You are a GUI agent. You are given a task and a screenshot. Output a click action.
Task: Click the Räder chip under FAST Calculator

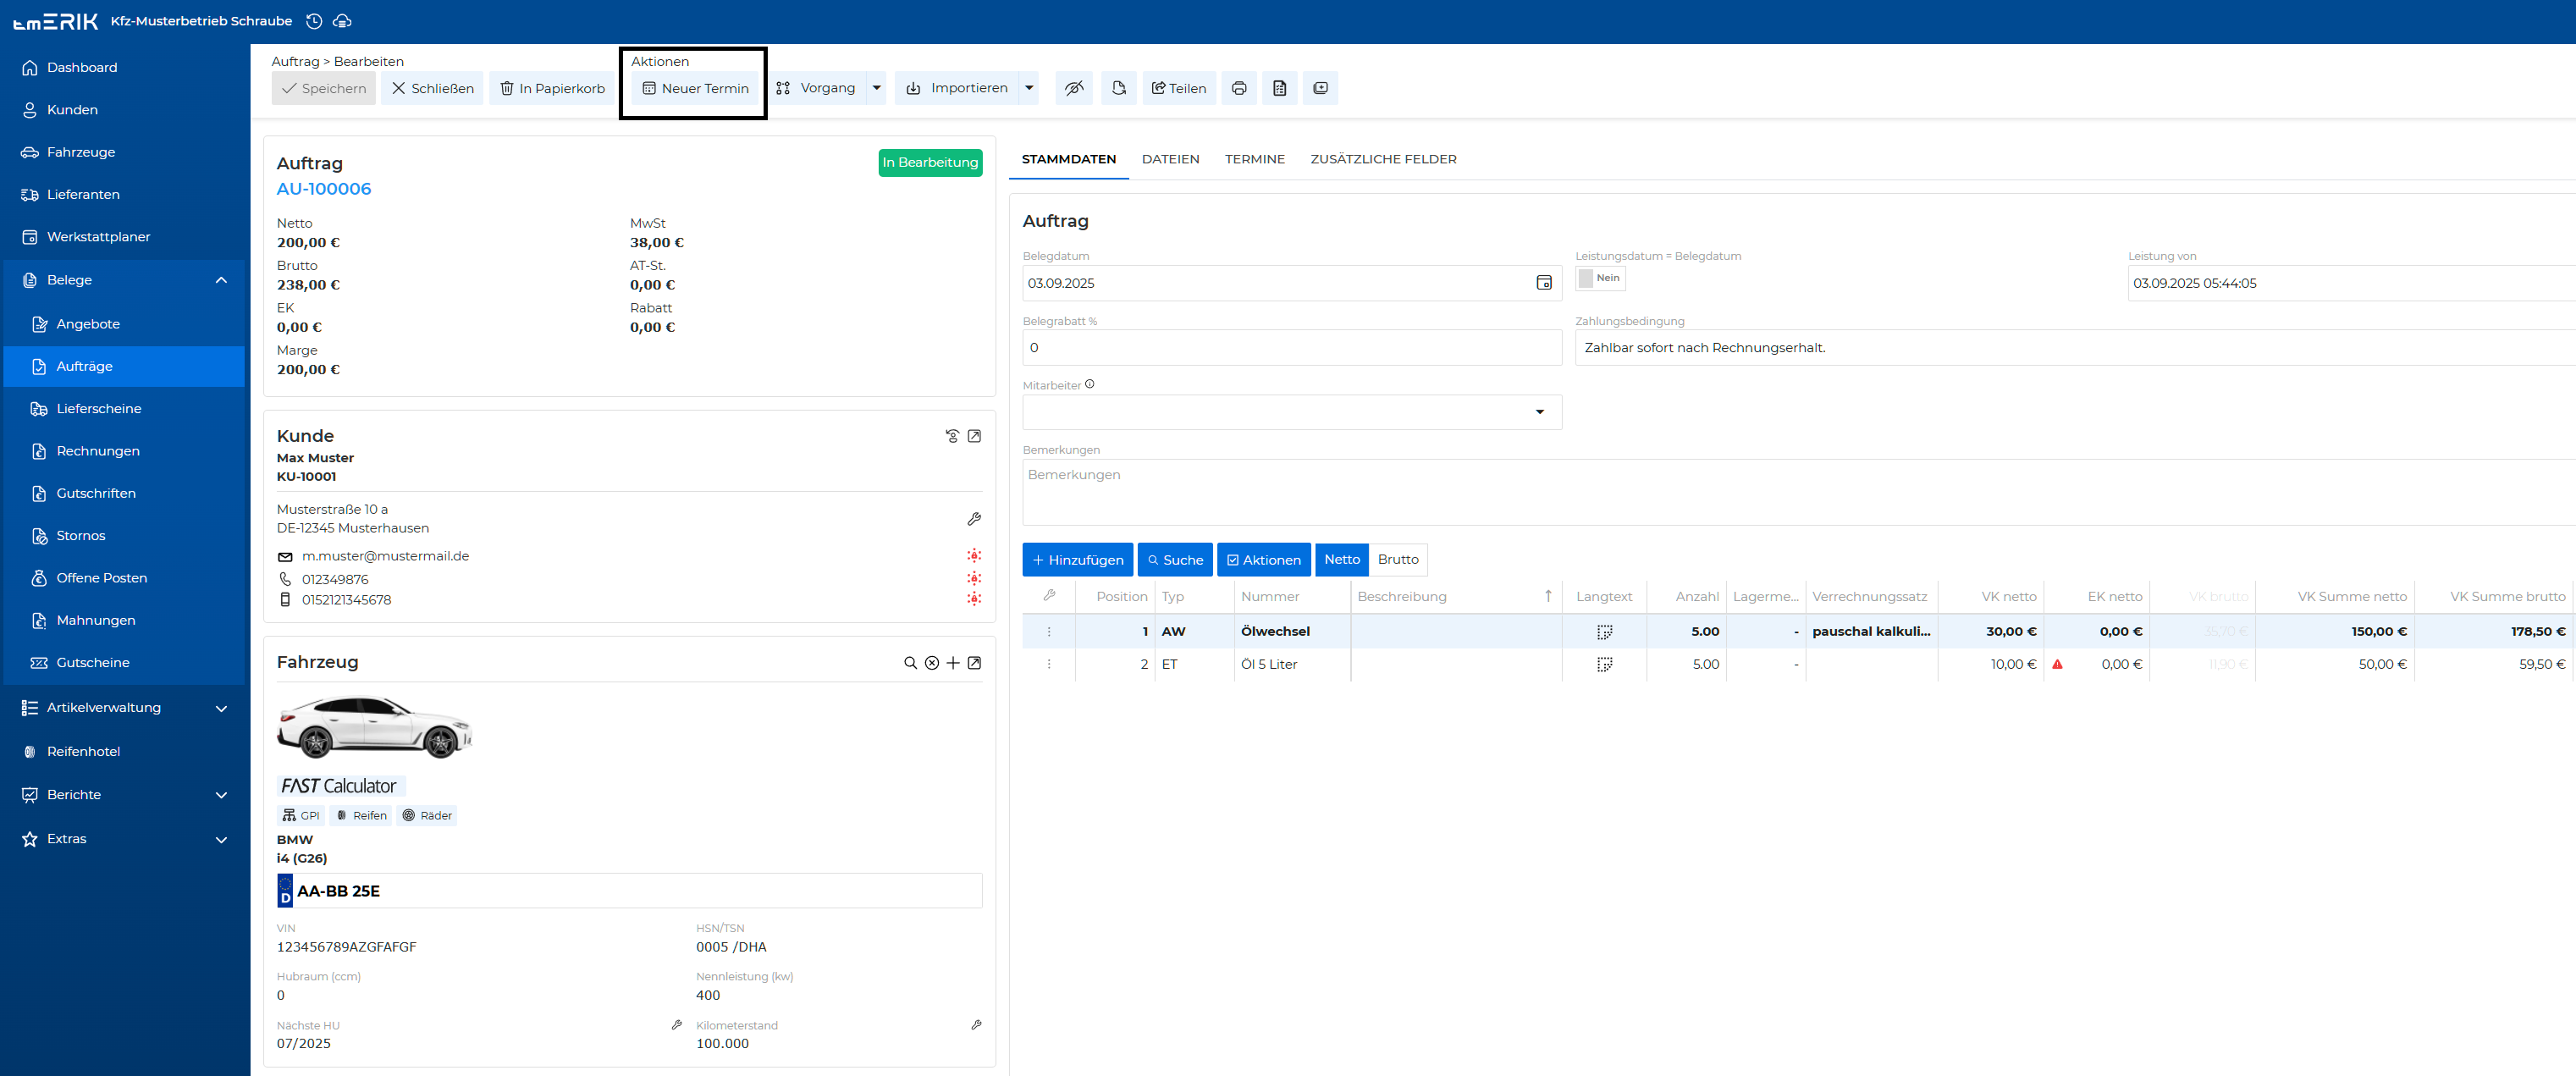coord(427,815)
